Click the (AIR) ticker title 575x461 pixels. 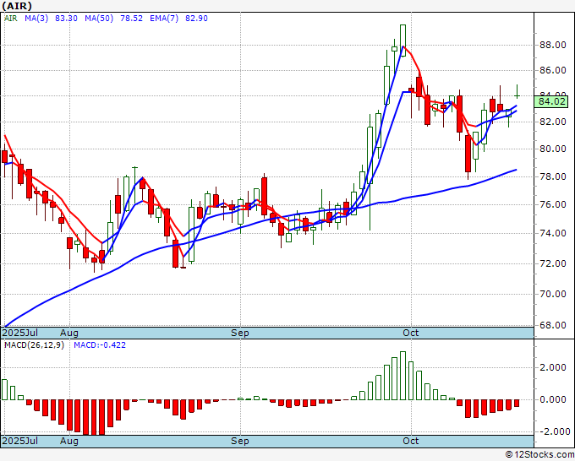click(x=17, y=6)
